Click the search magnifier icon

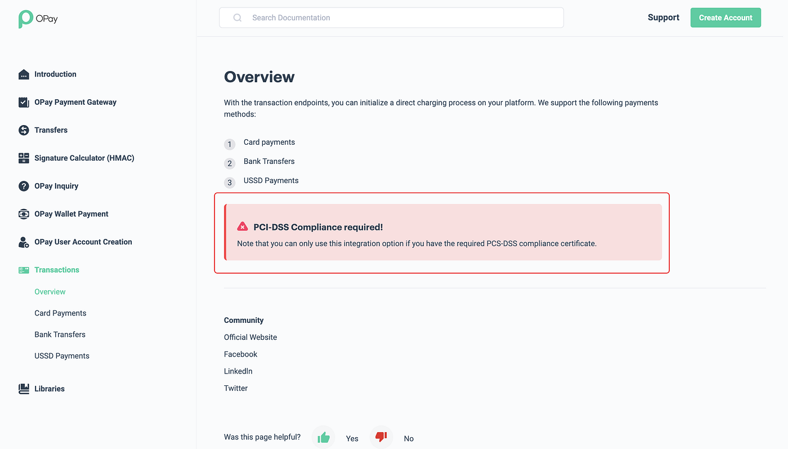(x=238, y=17)
